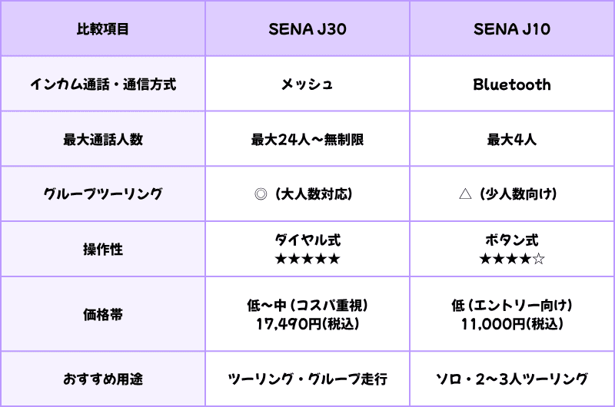This screenshot has height=407, width=615.
Task: Click the 11,000円(税込) price text
Action: 512,324
